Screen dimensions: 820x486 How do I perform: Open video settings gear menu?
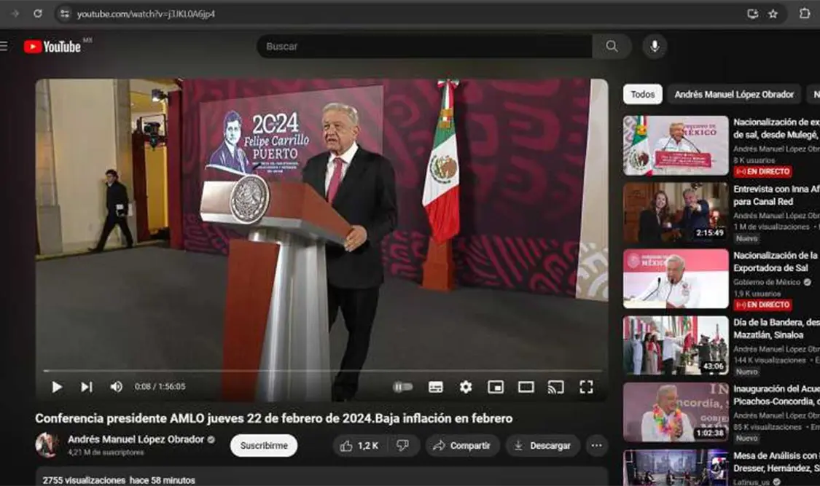[466, 387]
